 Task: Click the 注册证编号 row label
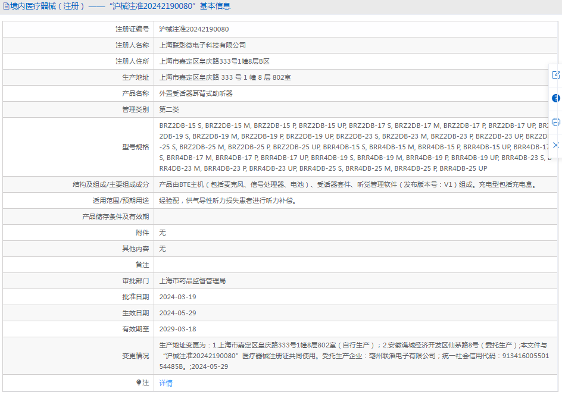(132, 29)
